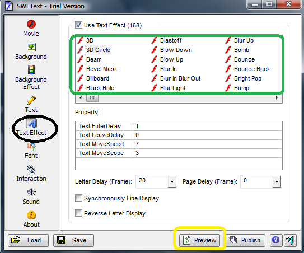Screen dimensions: 304x253
Task: Click the exit door icon
Action: tap(290, 240)
